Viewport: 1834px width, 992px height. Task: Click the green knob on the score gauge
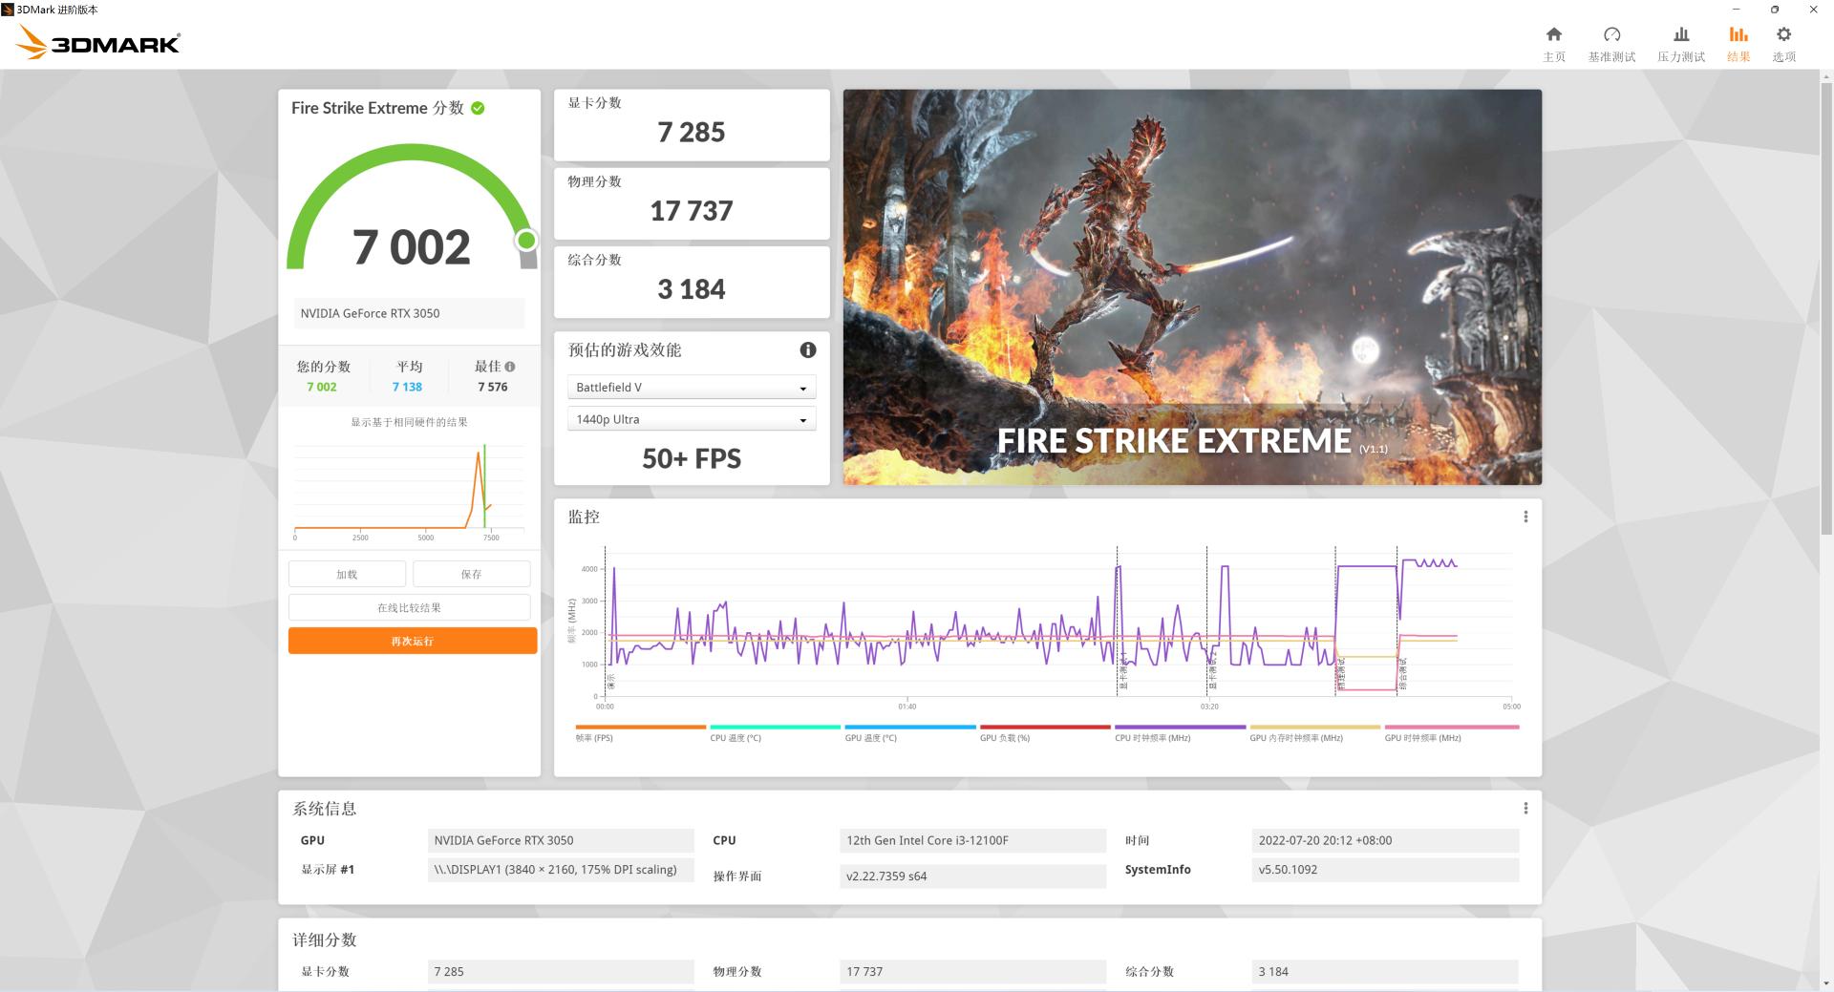528,242
